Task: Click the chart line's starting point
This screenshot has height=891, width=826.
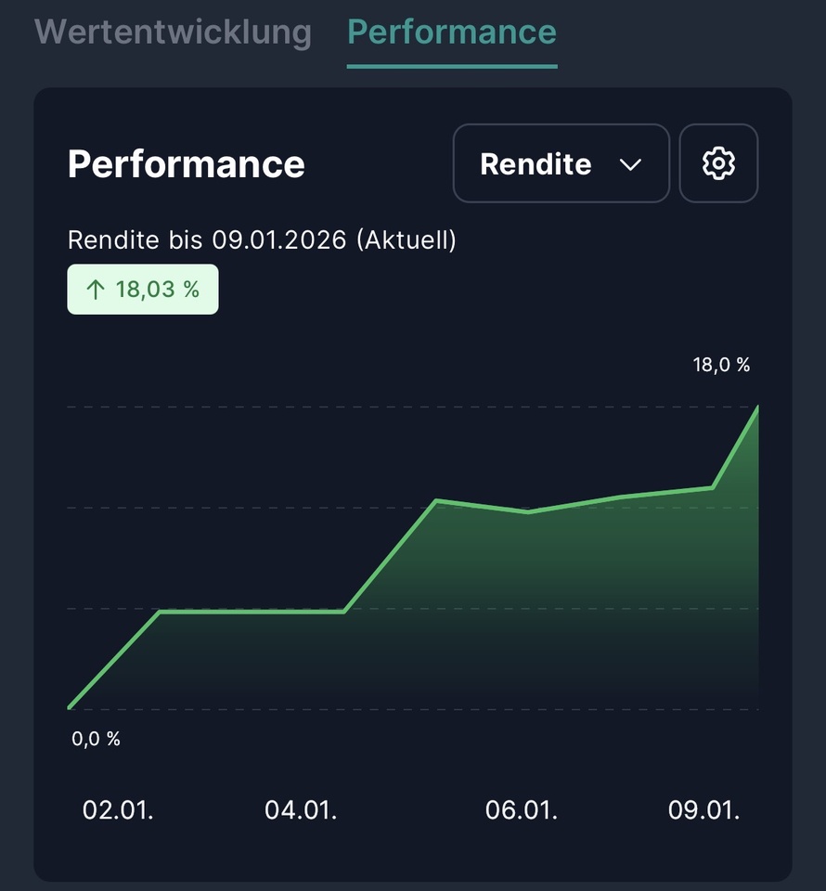Action: coord(70,707)
